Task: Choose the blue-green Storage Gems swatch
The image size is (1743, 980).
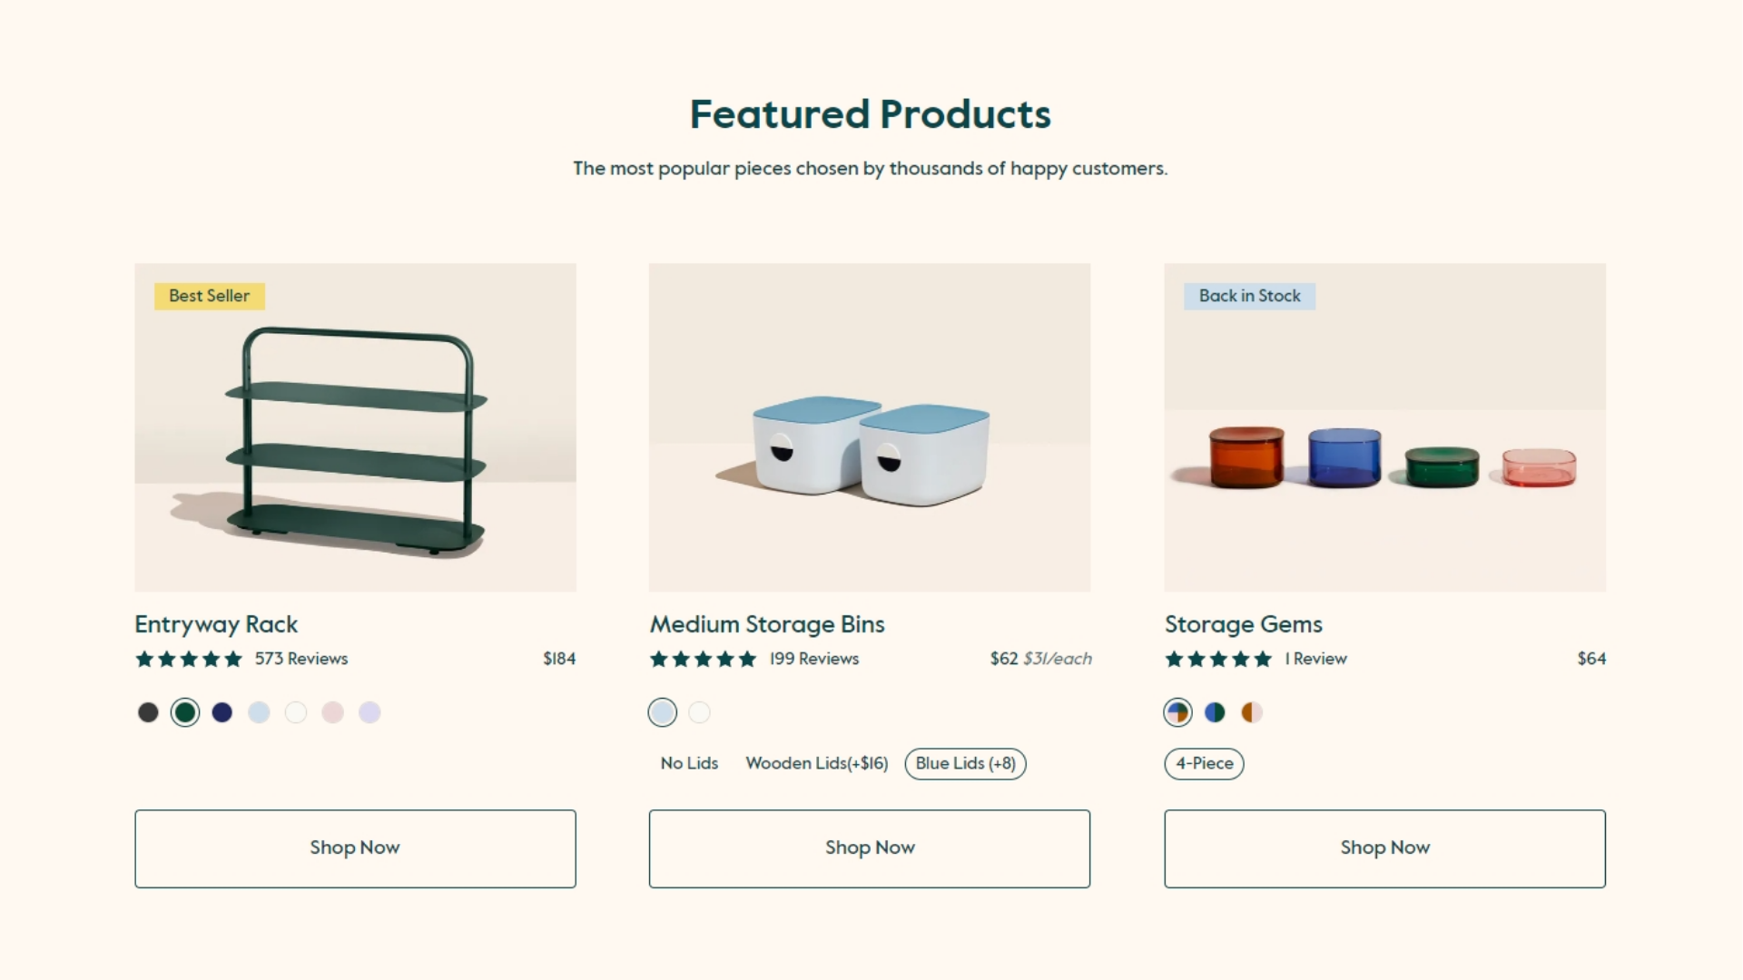Action: tap(1215, 713)
